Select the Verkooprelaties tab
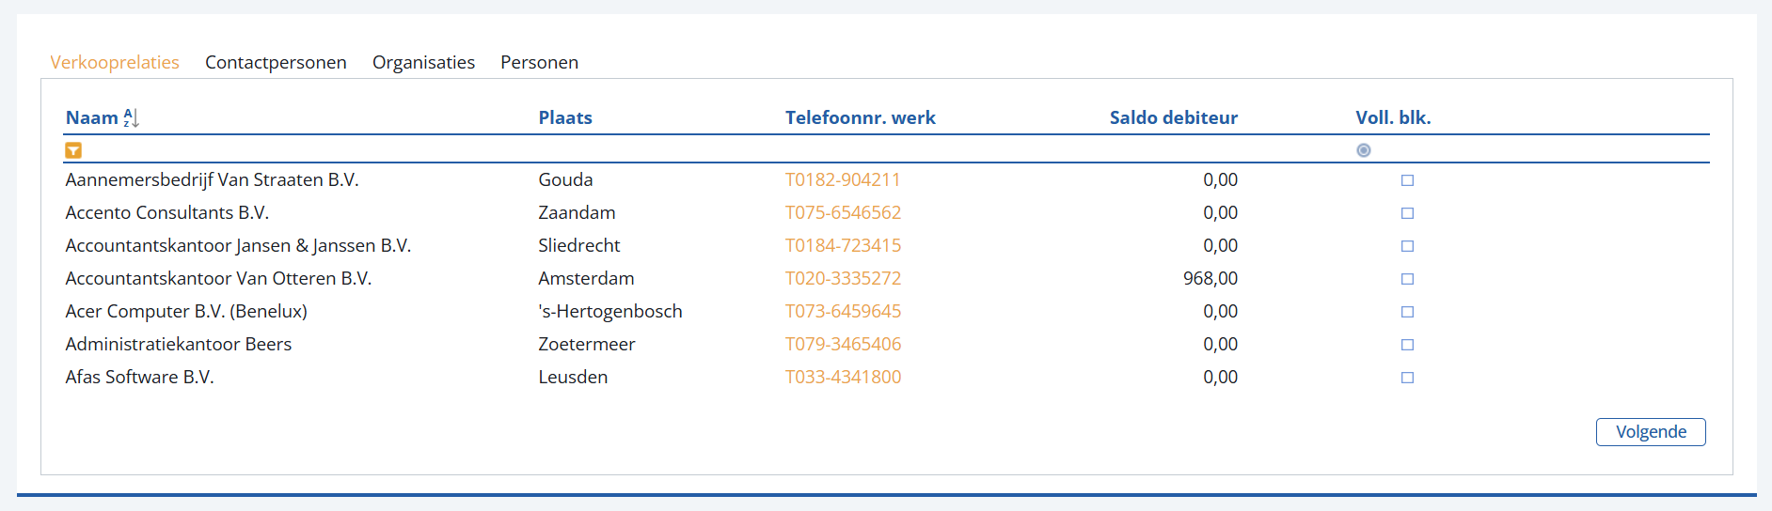Image resolution: width=1772 pixels, height=511 pixels. tap(115, 62)
